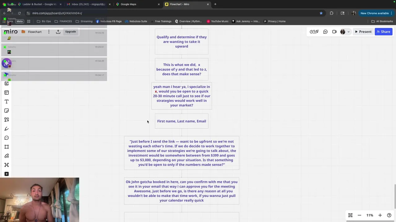Image resolution: width=396 pixels, height=222 pixels.
Task: Expand the collaborators avatar dropdown
Action: (x=348, y=32)
